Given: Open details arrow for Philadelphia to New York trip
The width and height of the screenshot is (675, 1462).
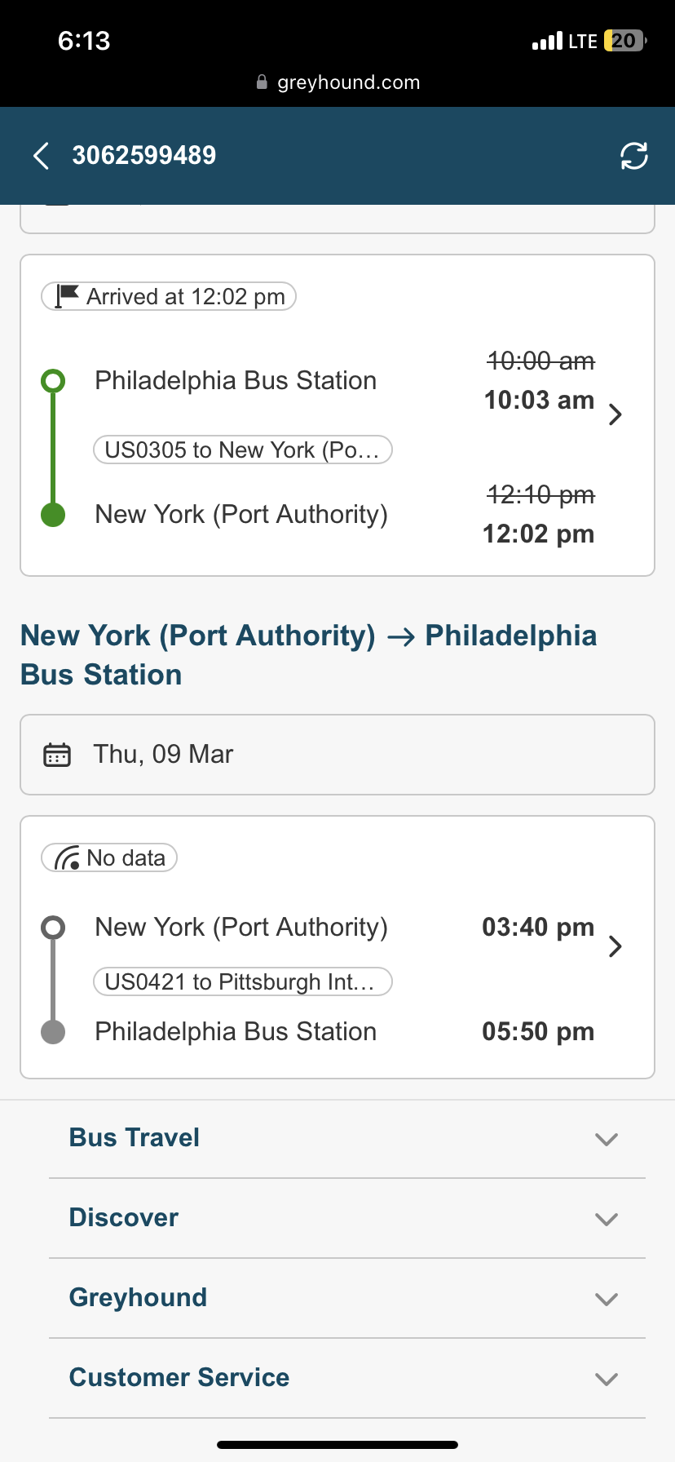Looking at the screenshot, I should click(x=615, y=414).
